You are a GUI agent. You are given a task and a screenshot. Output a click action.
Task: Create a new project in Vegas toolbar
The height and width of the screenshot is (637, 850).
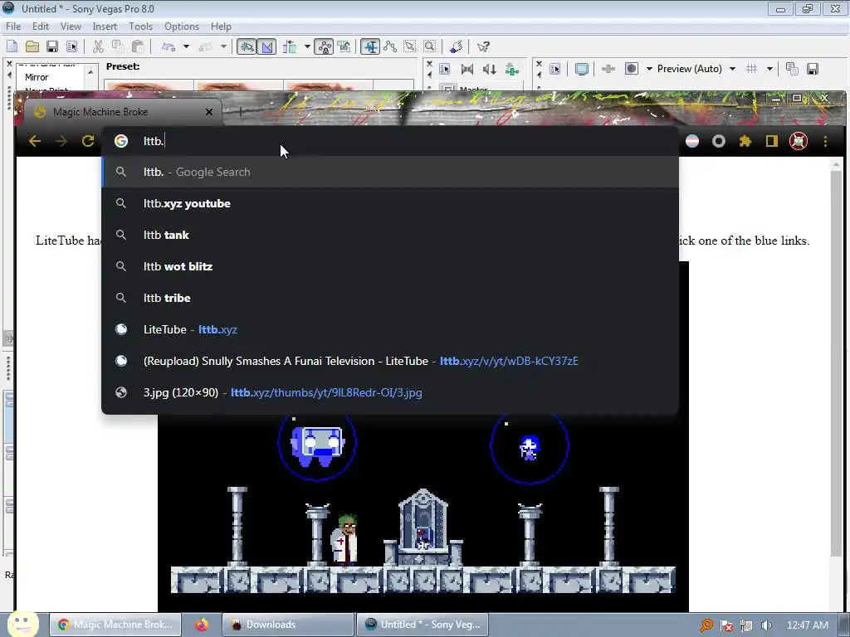12,46
